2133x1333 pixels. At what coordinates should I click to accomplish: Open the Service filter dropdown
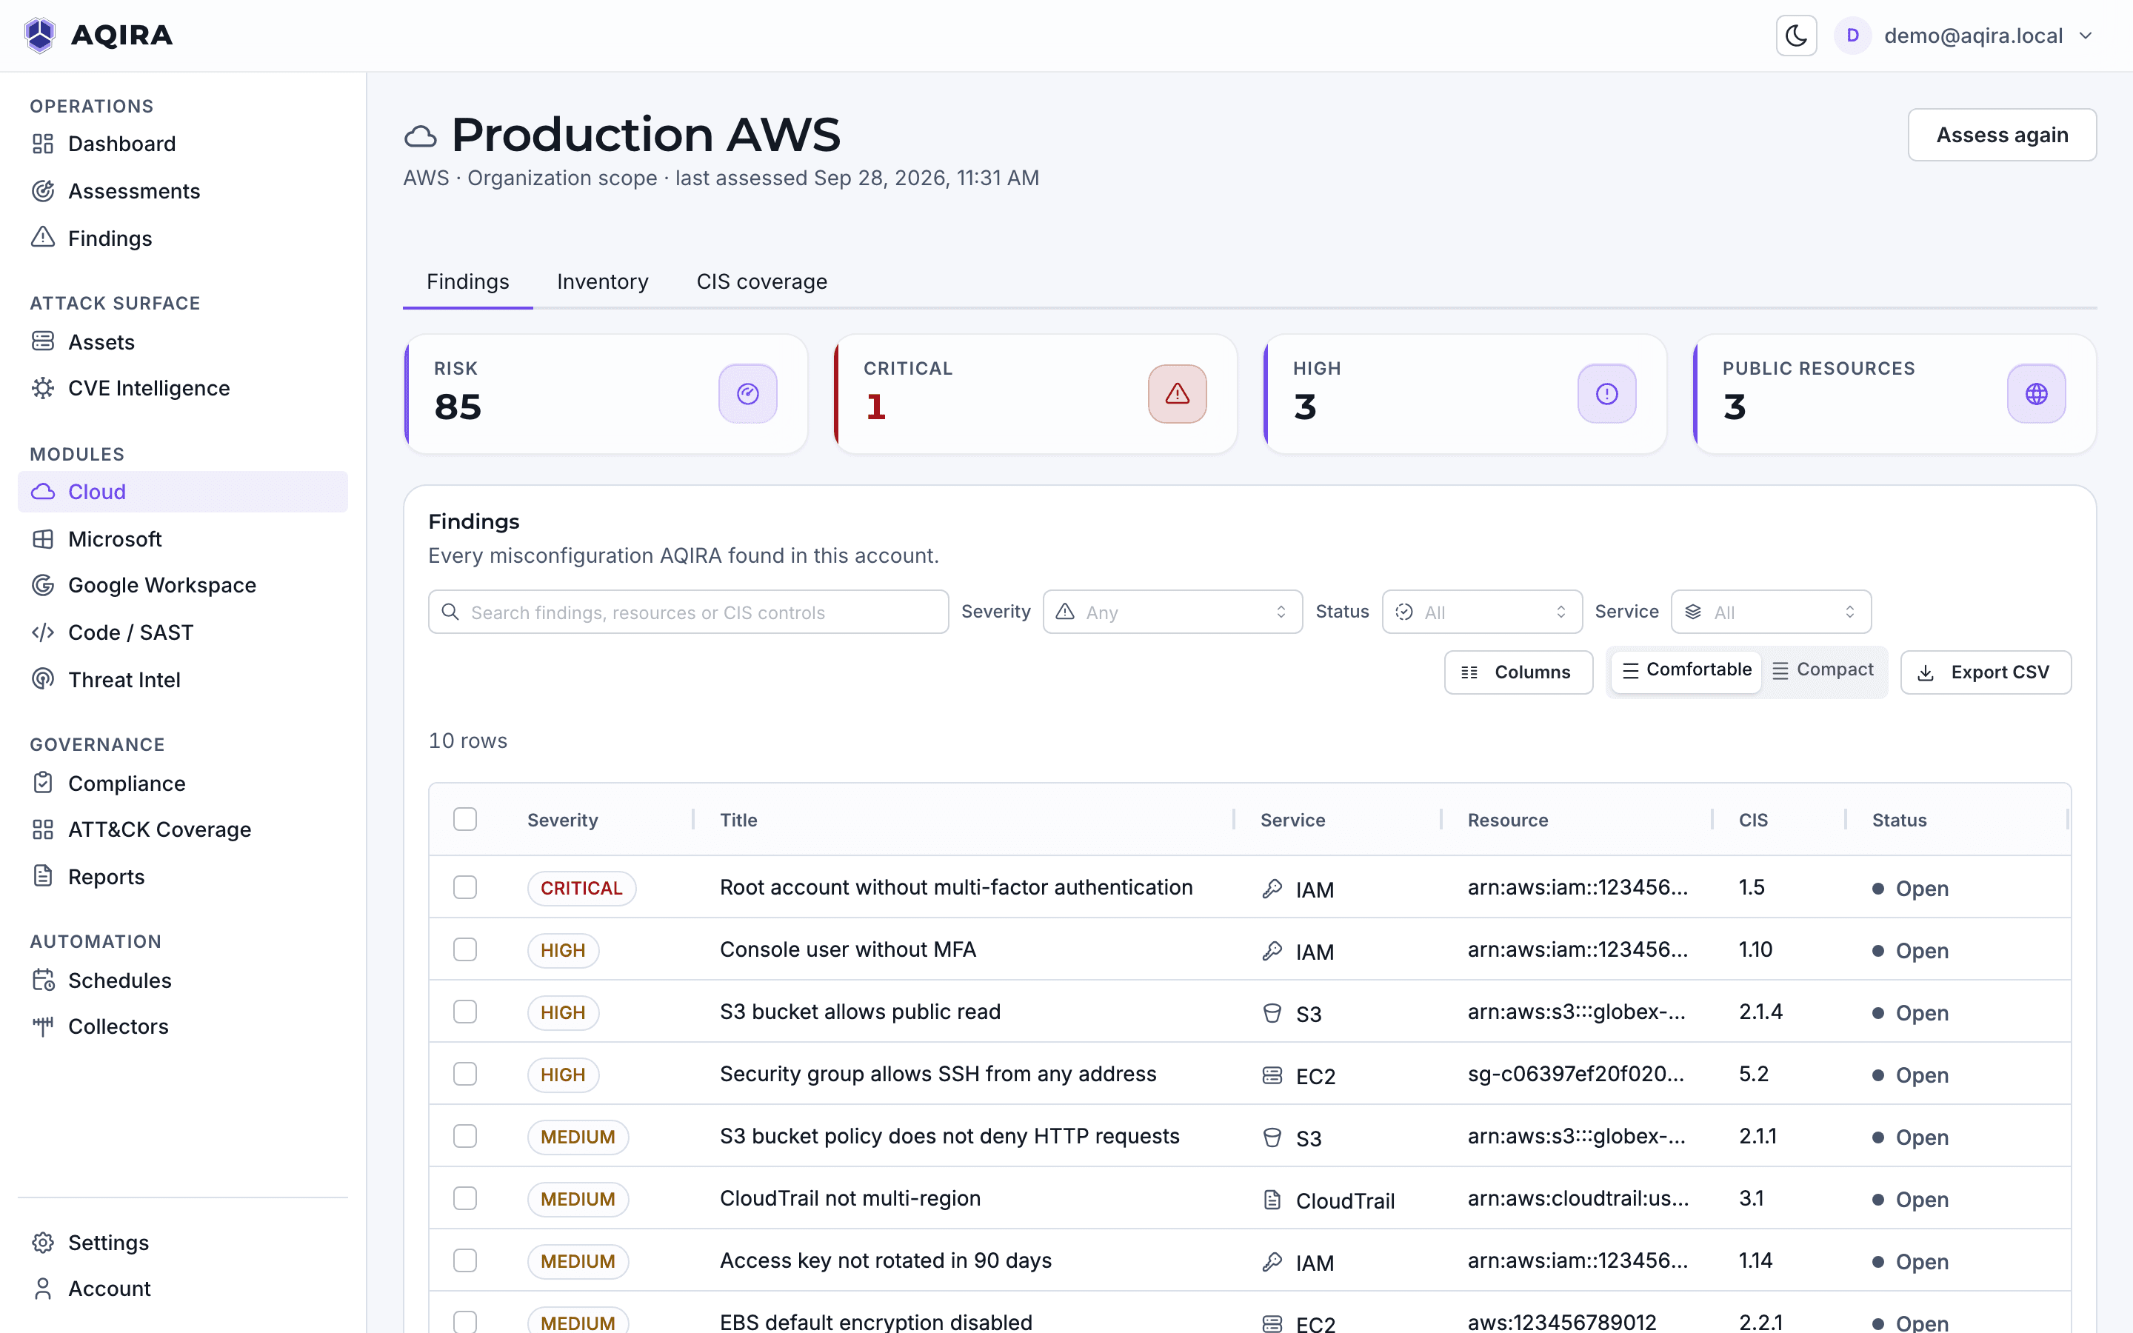click(x=1771, y=612)
